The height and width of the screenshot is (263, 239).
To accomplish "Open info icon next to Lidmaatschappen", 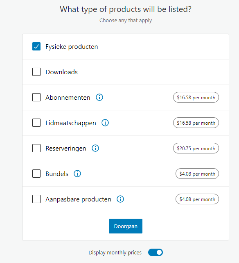I will [105, 123].
